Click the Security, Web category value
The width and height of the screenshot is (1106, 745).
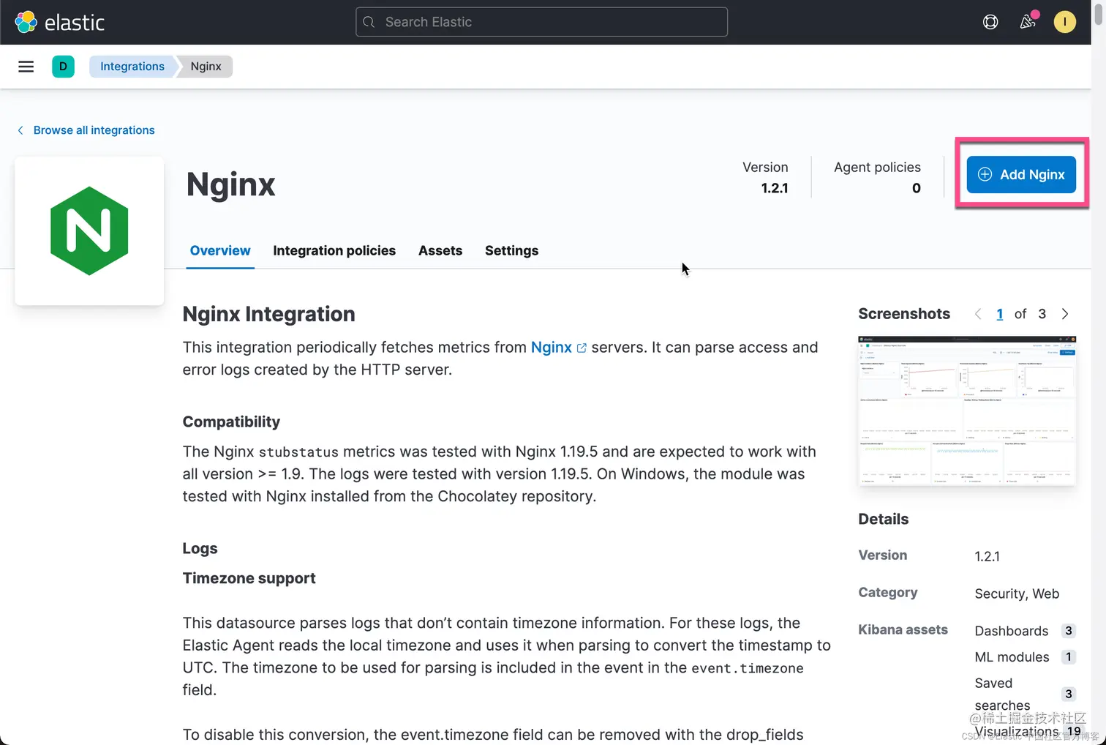click(x=1017, y=594)
